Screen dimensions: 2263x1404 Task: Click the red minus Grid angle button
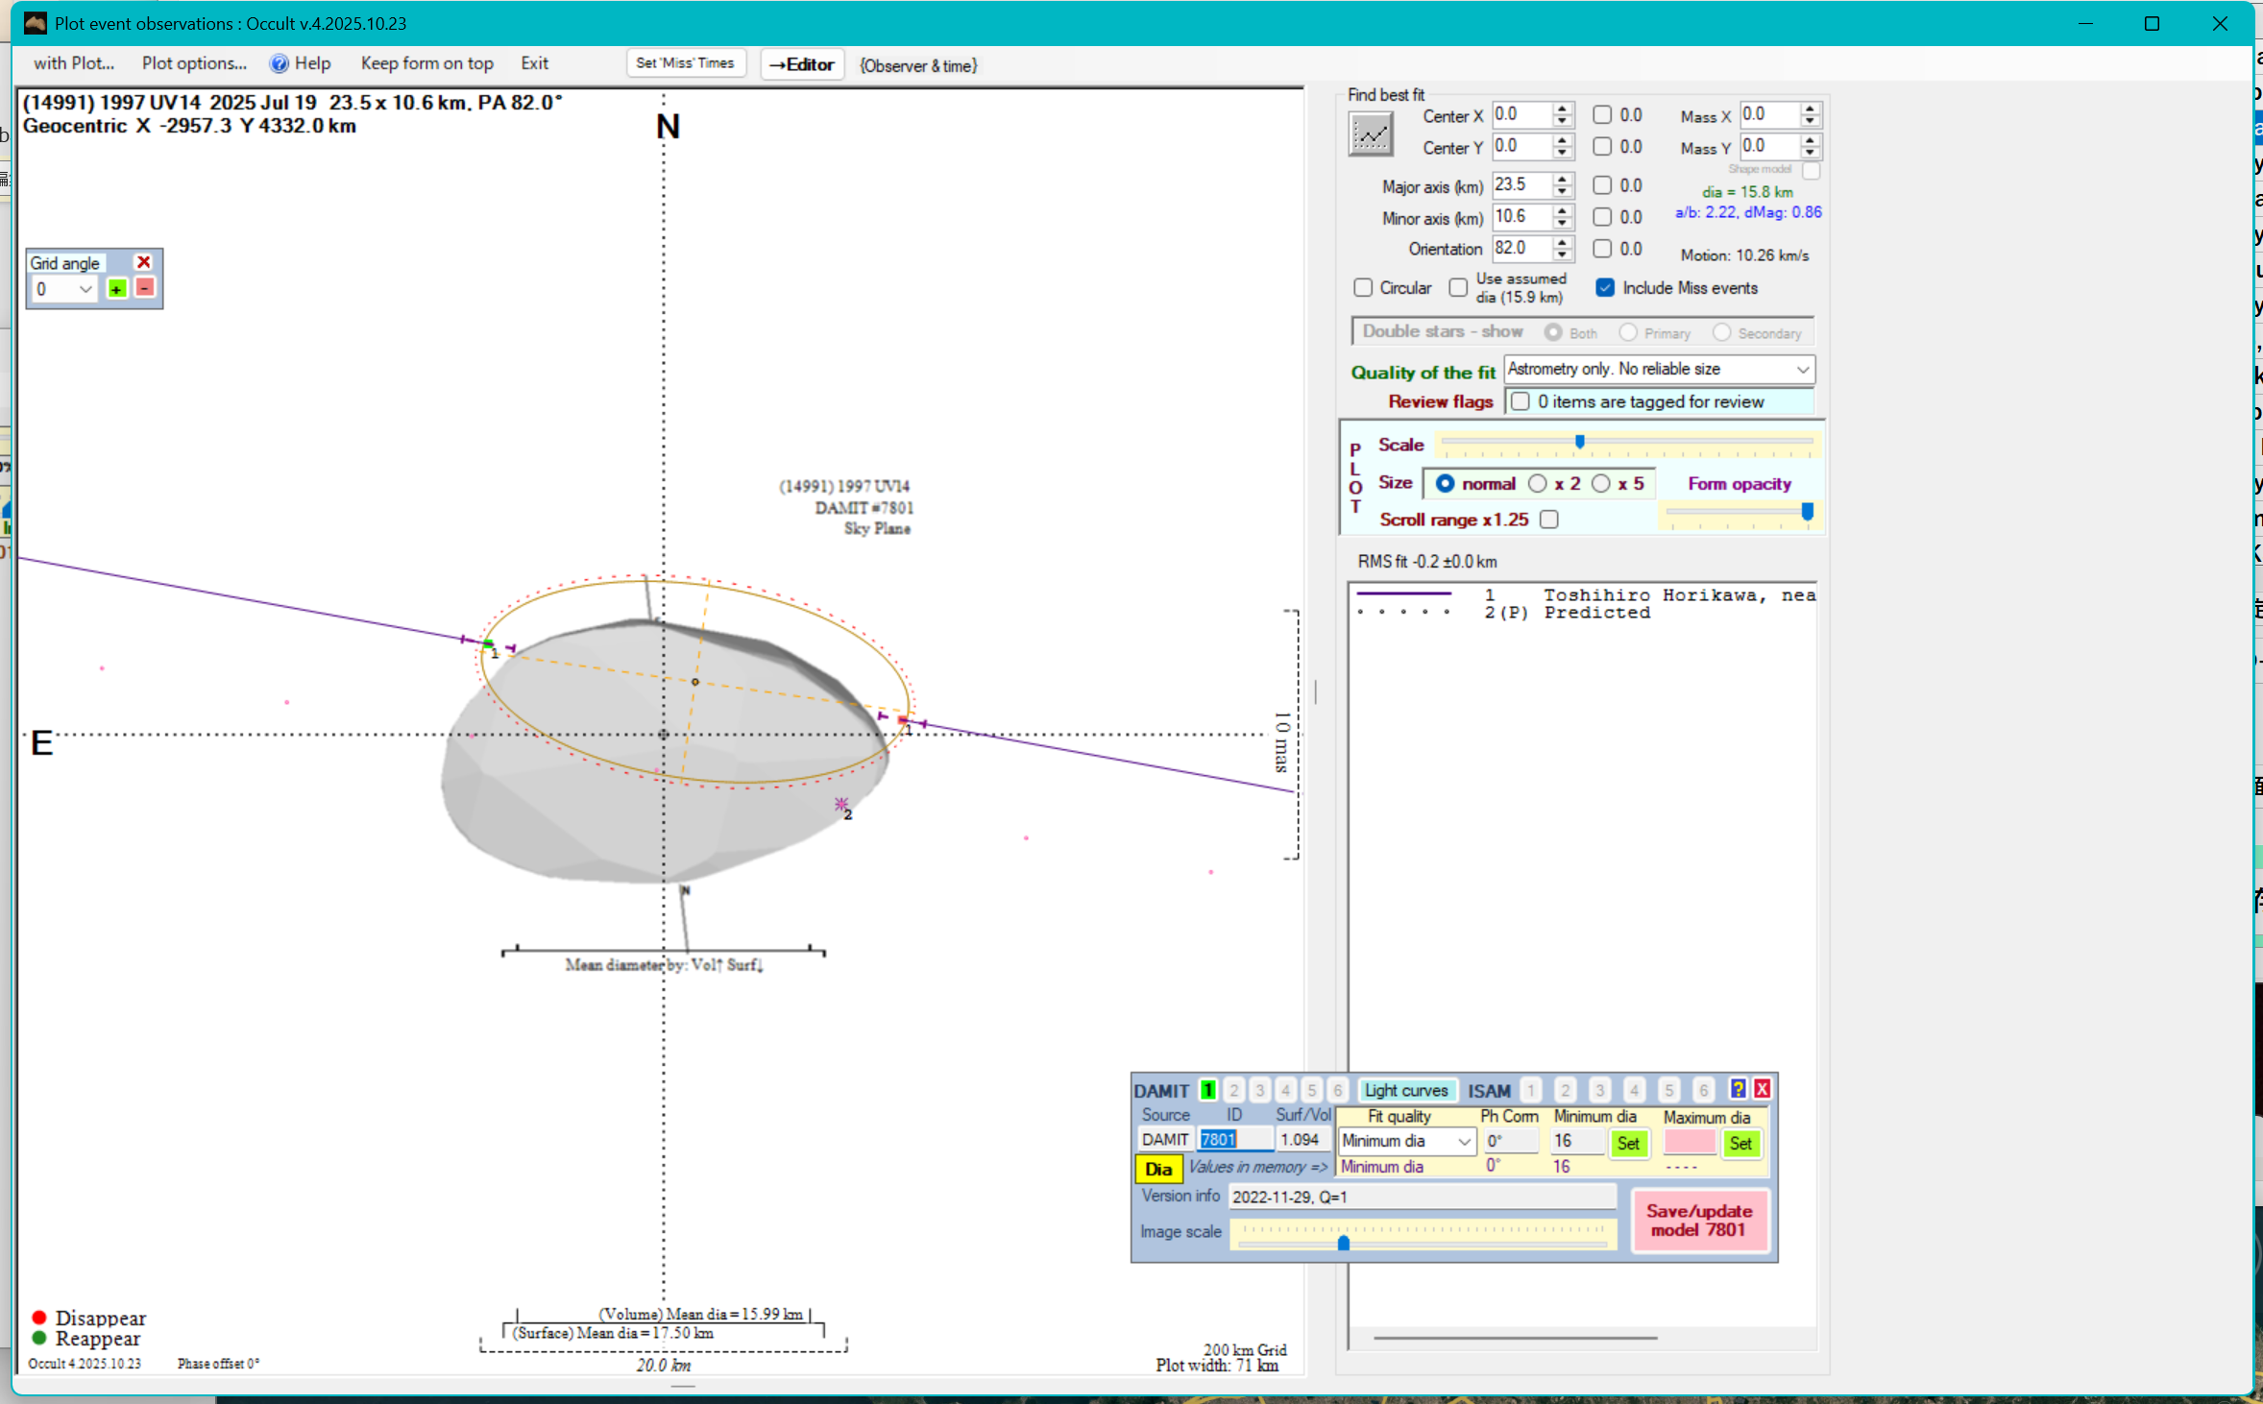[x=144, y=288]
